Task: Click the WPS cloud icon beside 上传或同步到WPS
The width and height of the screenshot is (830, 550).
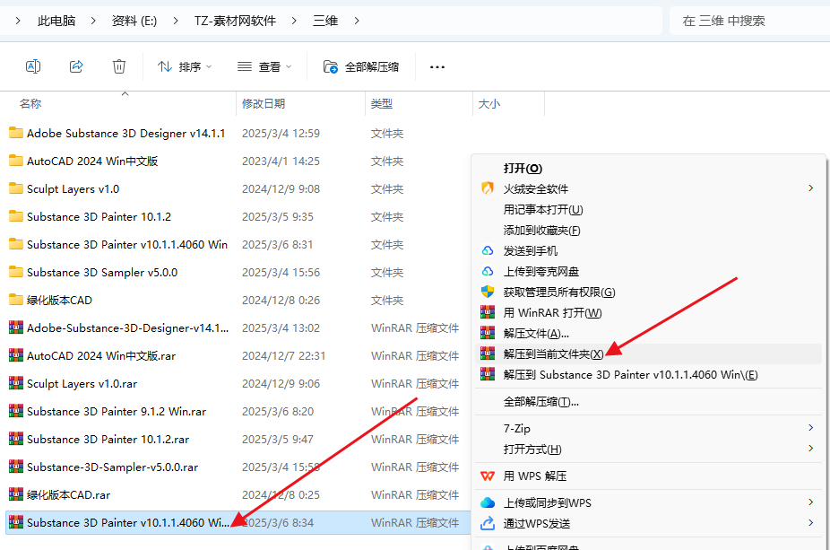Action: 488,502
